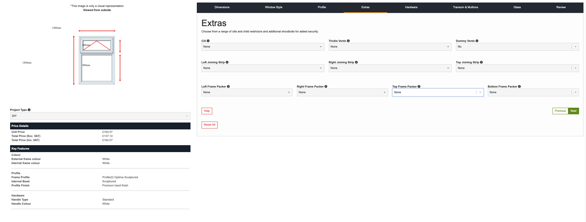Click the Trickle Vents info icon
This screenshot has width=586, height=222.
coord(348,41)
